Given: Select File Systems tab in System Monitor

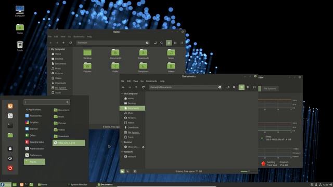Looking at the screenshot, I should tap(270, 89).
